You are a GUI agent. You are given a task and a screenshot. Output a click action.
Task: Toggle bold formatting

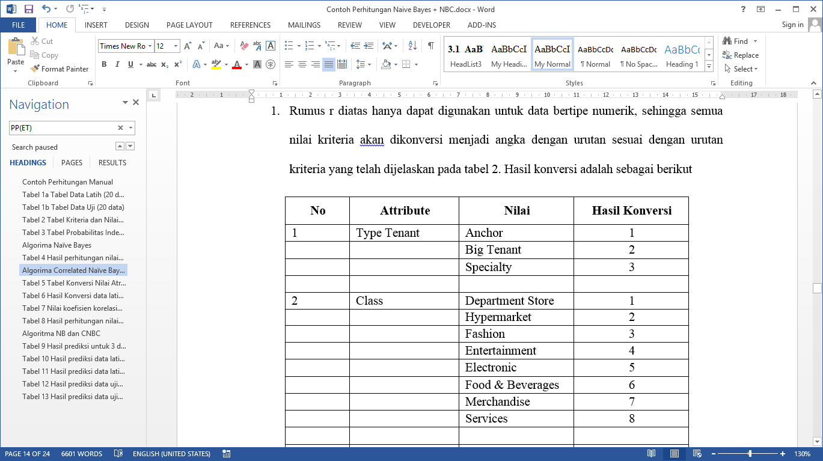[104, 64]
